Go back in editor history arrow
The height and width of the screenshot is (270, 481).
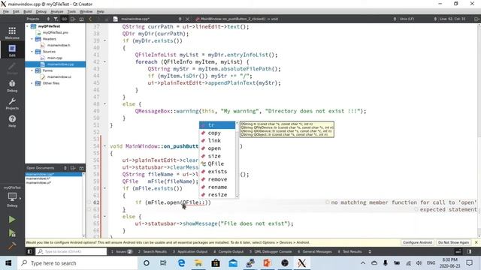point(90,19)
